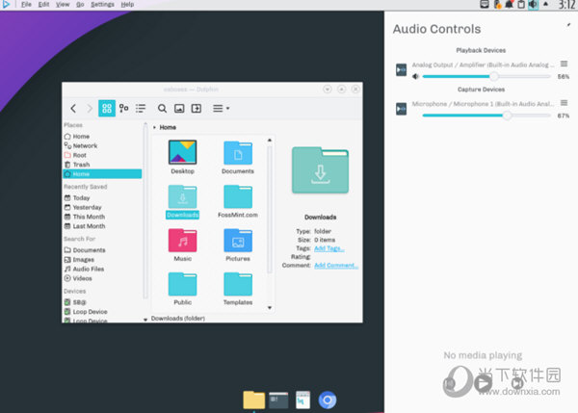
Task: Adjust Microphone capture volume slider
Action: [486, 116]
